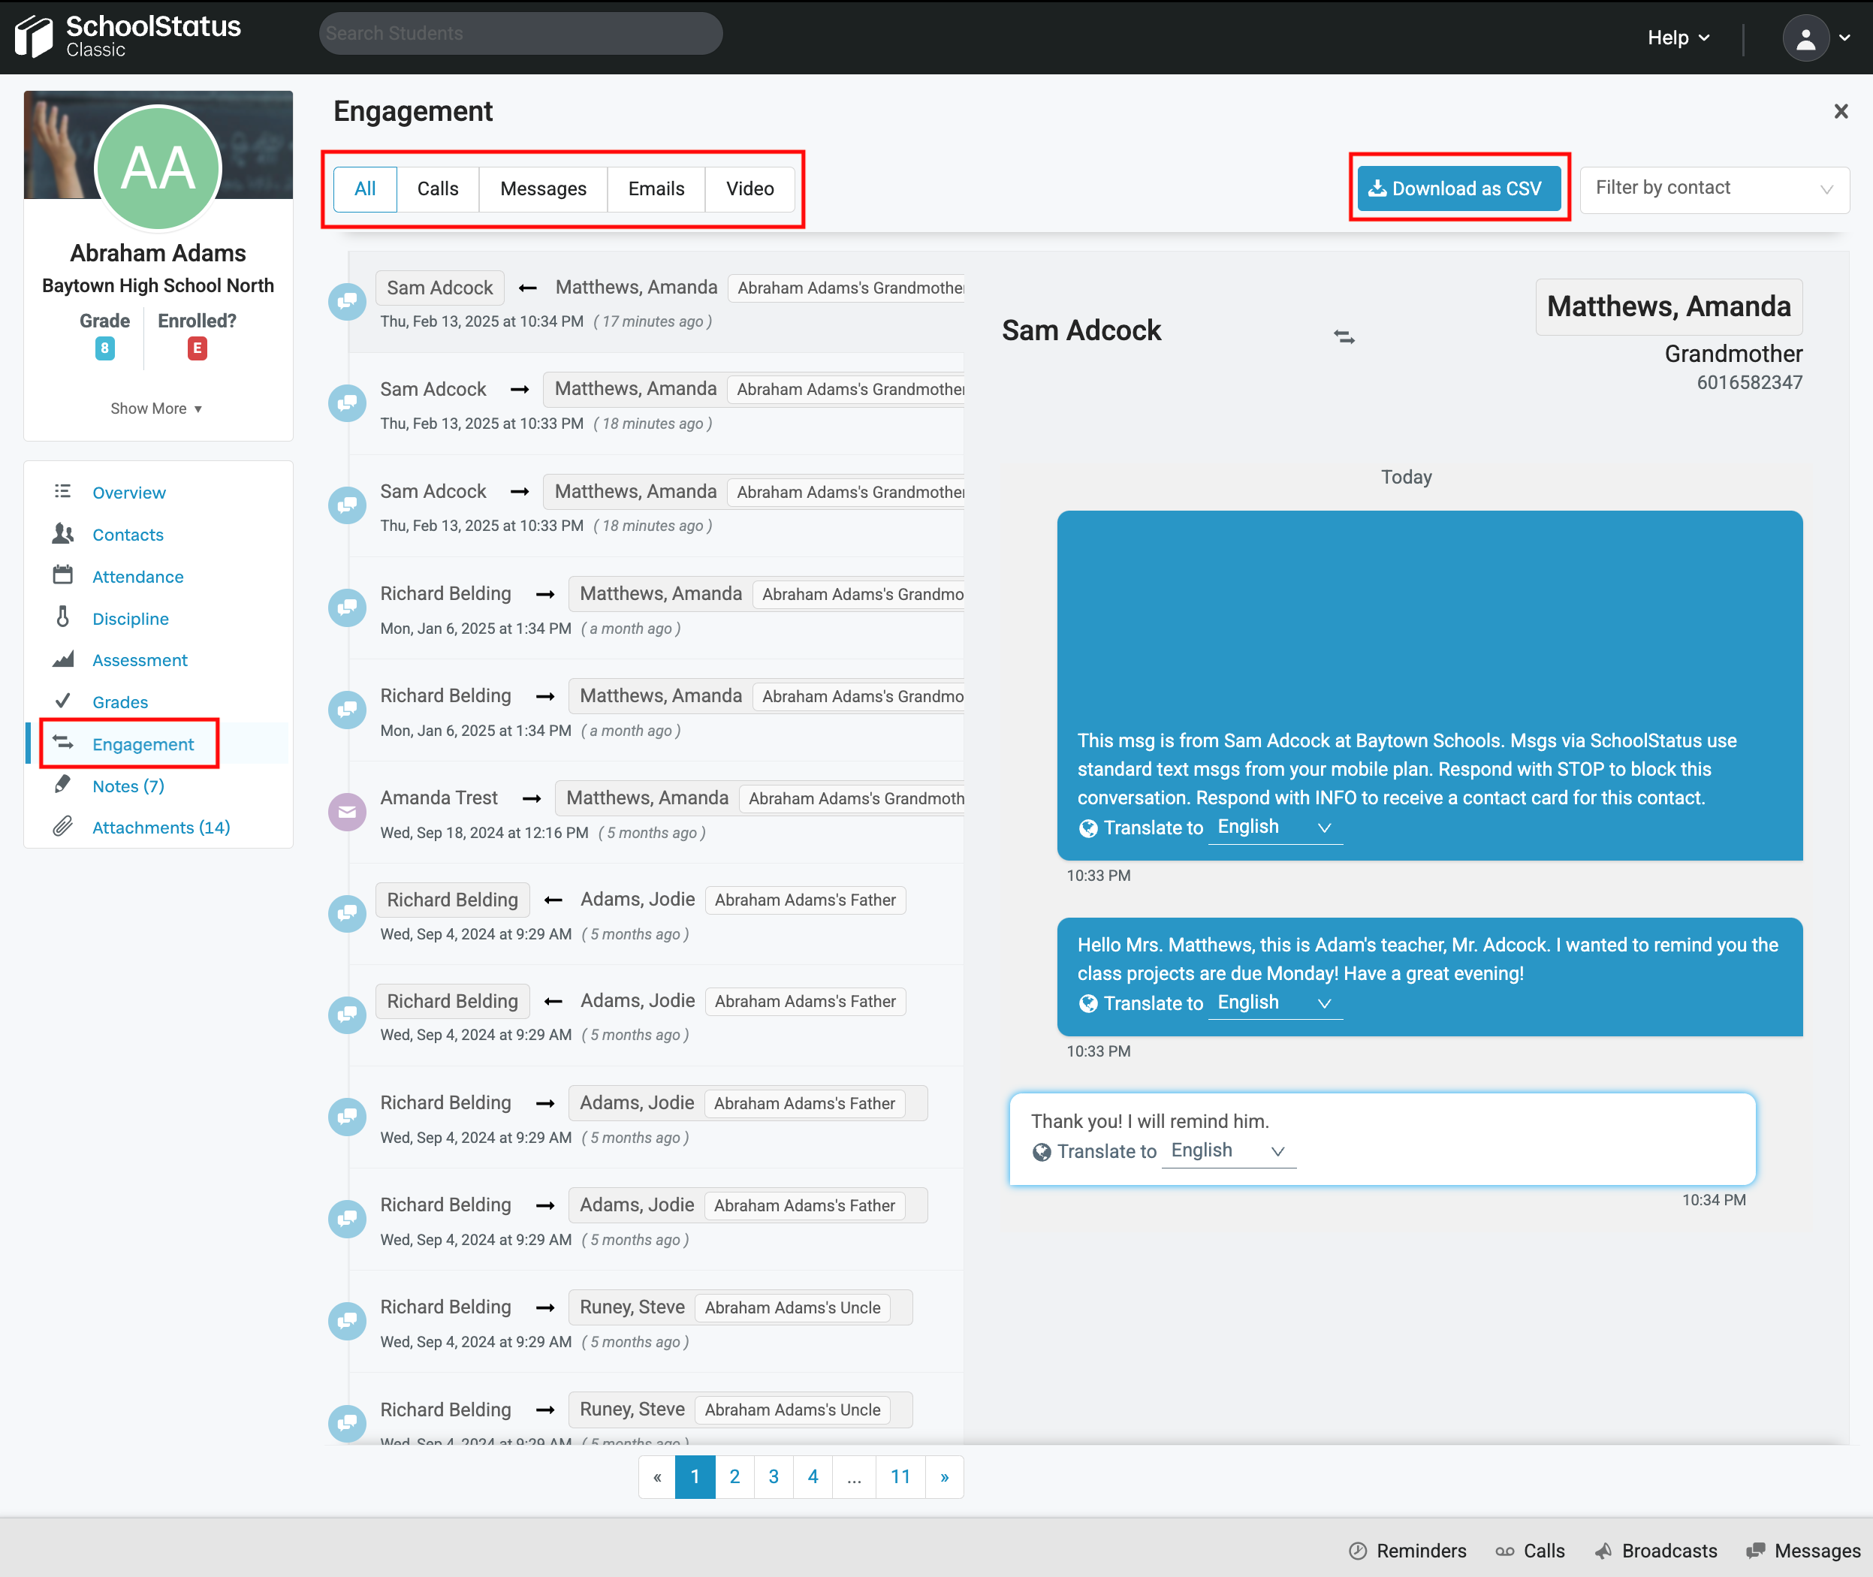
Task: Click the Attendance calendar icon
Action: click(62, 576)
